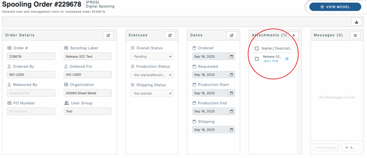Expand the Shipping Status dropdown

pyautogui.click(x=152, y=93)
